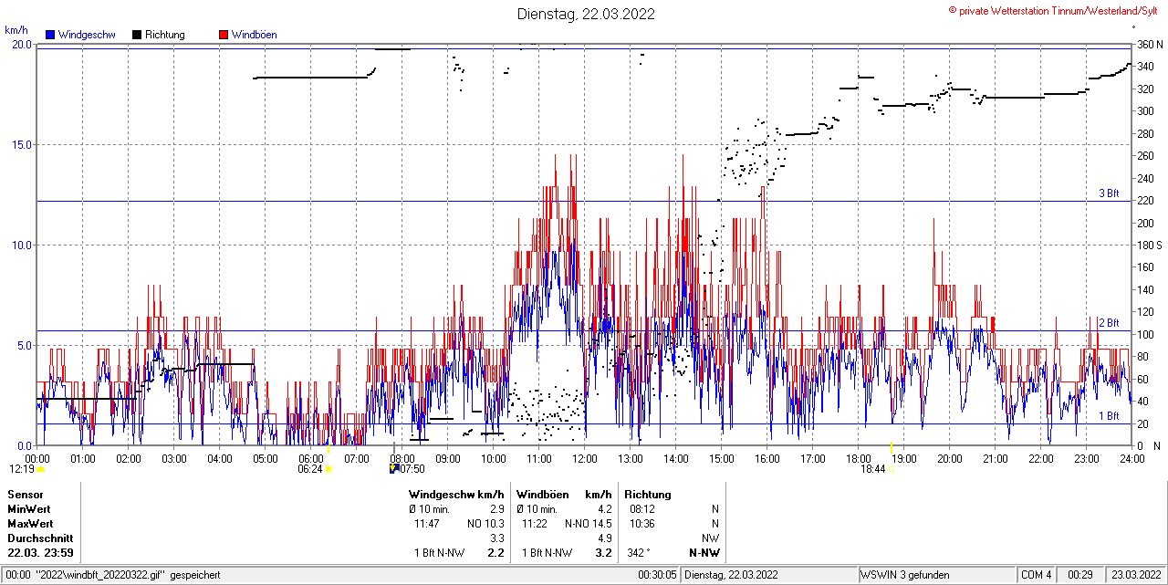Click the blue Windgeschw legend swatch
Image resolution: width=1168 pixels, height=585 pixels.
[x=51, y=35]
